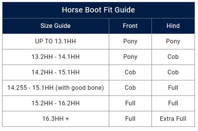Click Hind Pony cell in the first row
The height and width of the screenshot is (131, 198).
[173, 41]
